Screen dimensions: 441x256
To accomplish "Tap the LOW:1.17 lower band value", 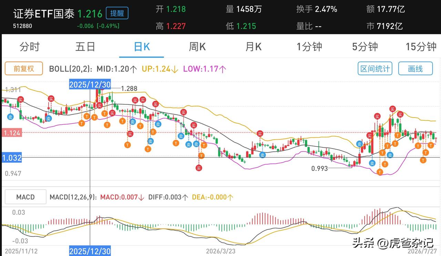I will [x=205, y=69].
